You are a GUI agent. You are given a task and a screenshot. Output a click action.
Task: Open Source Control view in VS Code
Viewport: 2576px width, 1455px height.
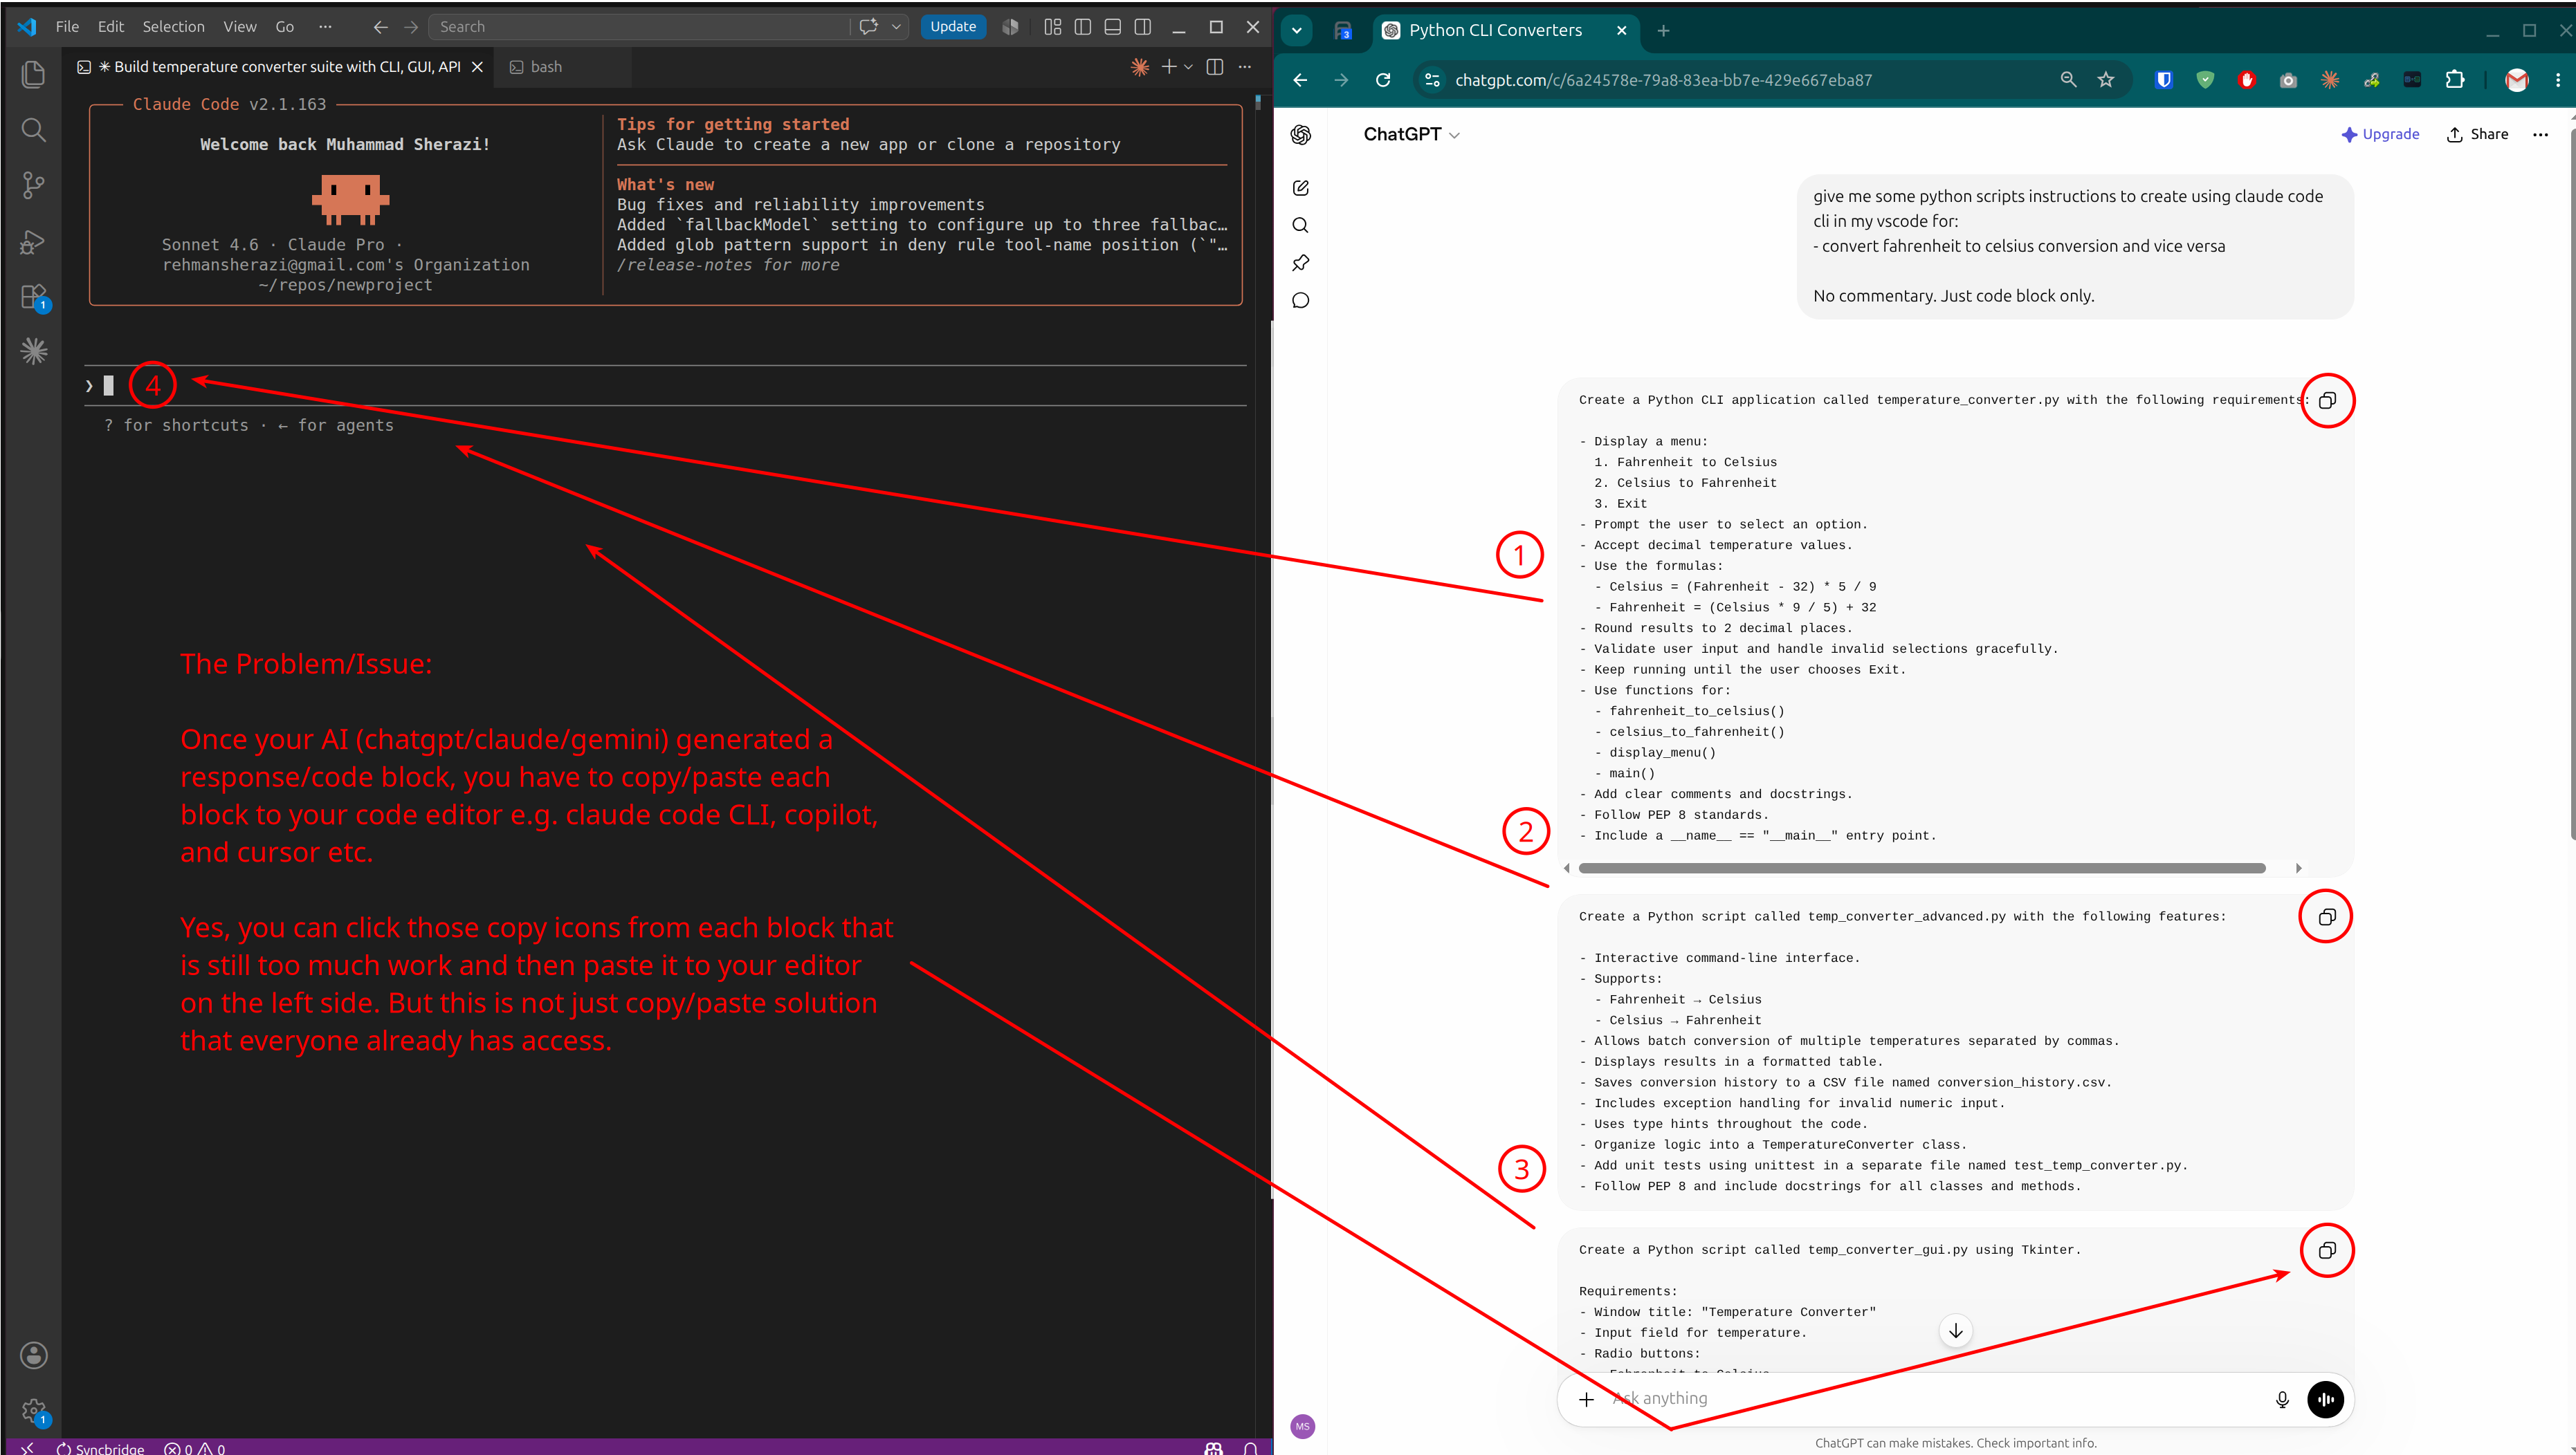point(33,185)
